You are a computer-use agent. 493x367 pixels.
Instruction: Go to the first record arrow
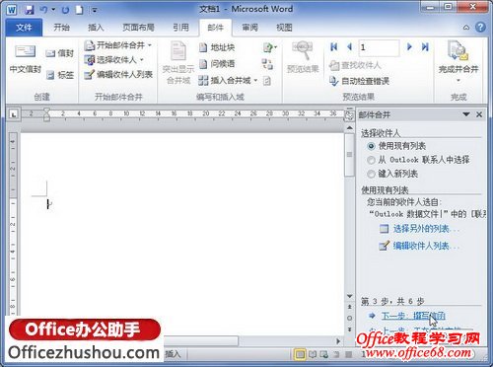(x=334, y=47)
